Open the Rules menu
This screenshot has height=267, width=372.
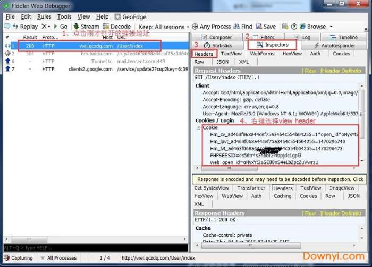[44, 17]
